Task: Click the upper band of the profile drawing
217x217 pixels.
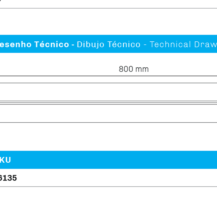Action: [109, 92]
